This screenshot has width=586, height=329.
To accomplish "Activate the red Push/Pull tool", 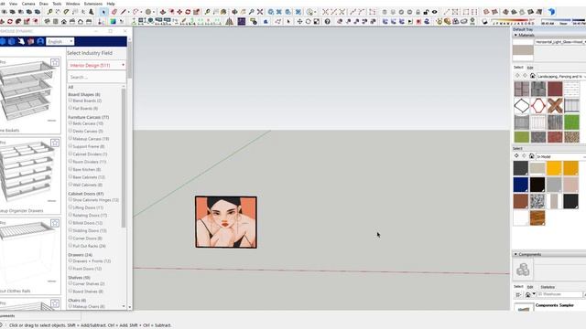I will click(163, 12).
